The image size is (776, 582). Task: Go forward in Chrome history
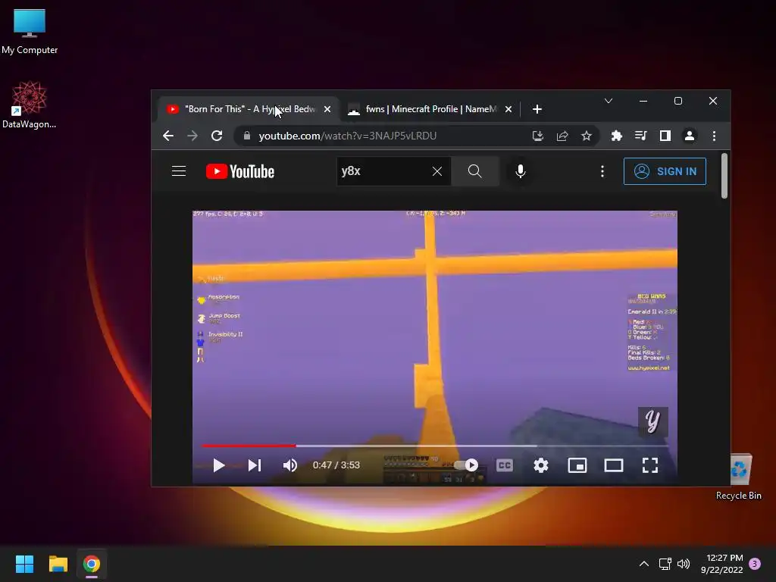coord(192,136)
